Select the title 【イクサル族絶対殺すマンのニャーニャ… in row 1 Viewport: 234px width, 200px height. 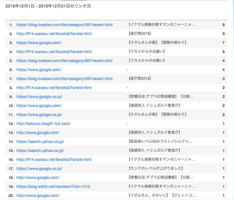[162, 25]
